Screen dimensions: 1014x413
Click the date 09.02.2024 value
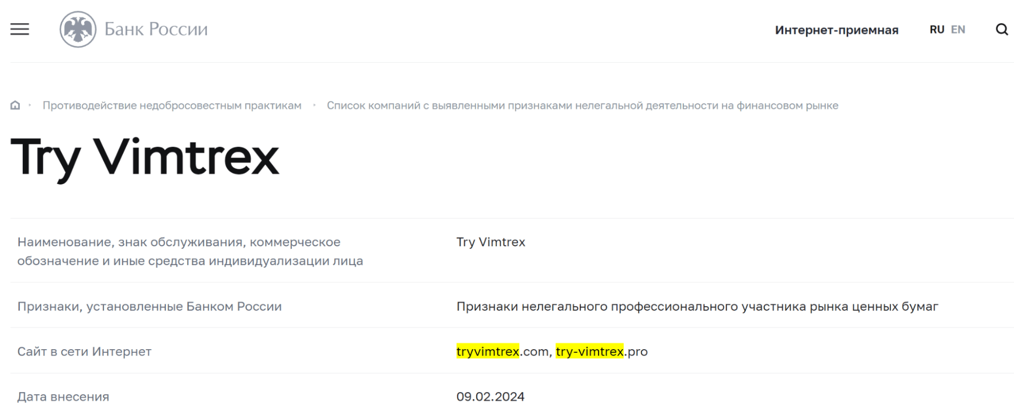(490, 396)
